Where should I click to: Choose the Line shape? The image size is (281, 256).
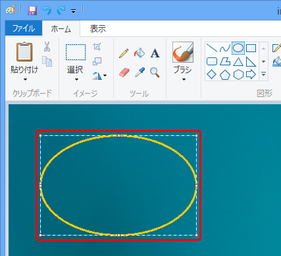click(x=212, y=48)
